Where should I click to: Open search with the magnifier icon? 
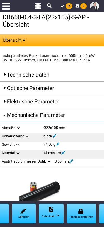49,6
